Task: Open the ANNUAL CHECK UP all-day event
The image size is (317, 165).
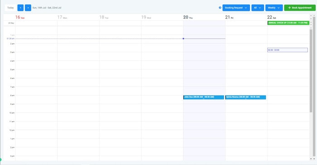Action: click(288, 23)
